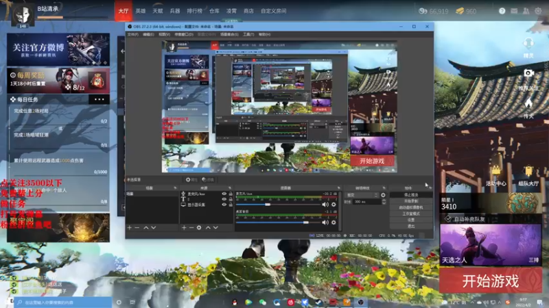Pop out the Audio Mixer dock panel
This screenshot has height=308, width=549.
[x=338, y=188]
